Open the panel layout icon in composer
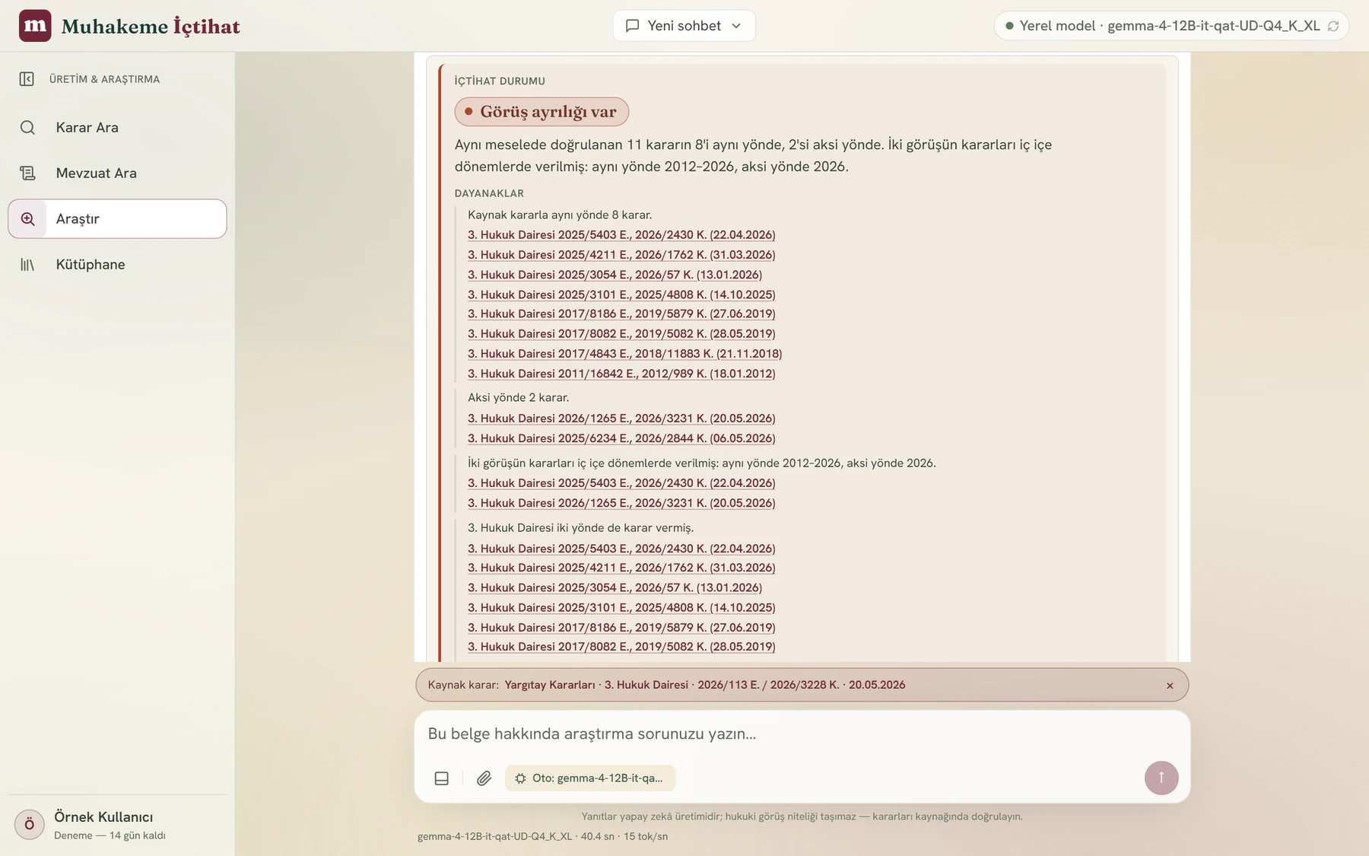Screen dimensions: 1369x856 pyautogui.click(x=442, y=778)
